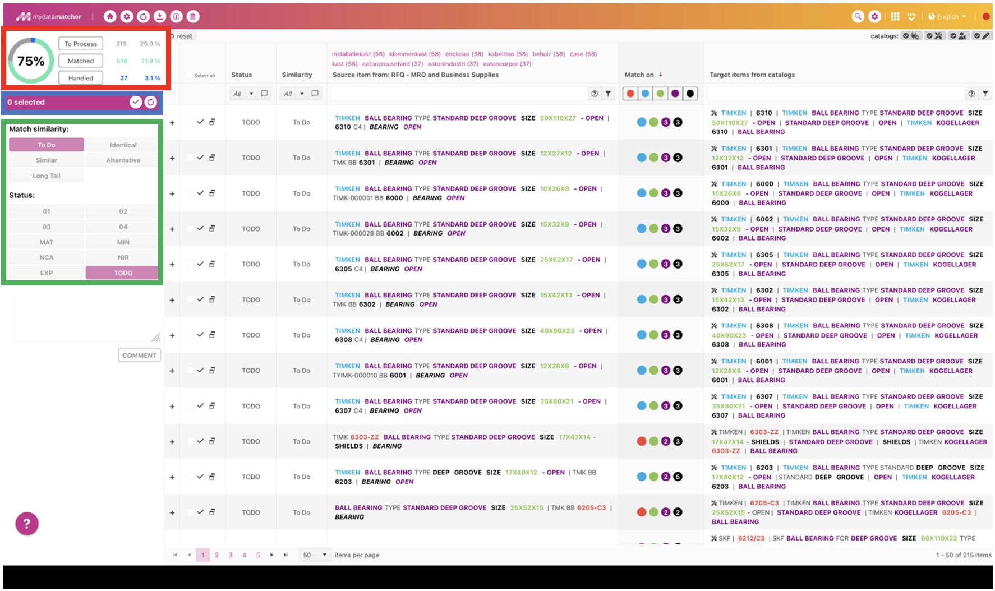Open the items per page dropdown
Image resolution: width=995 pixels, height=591 pixels.
[x=315, y=555]
